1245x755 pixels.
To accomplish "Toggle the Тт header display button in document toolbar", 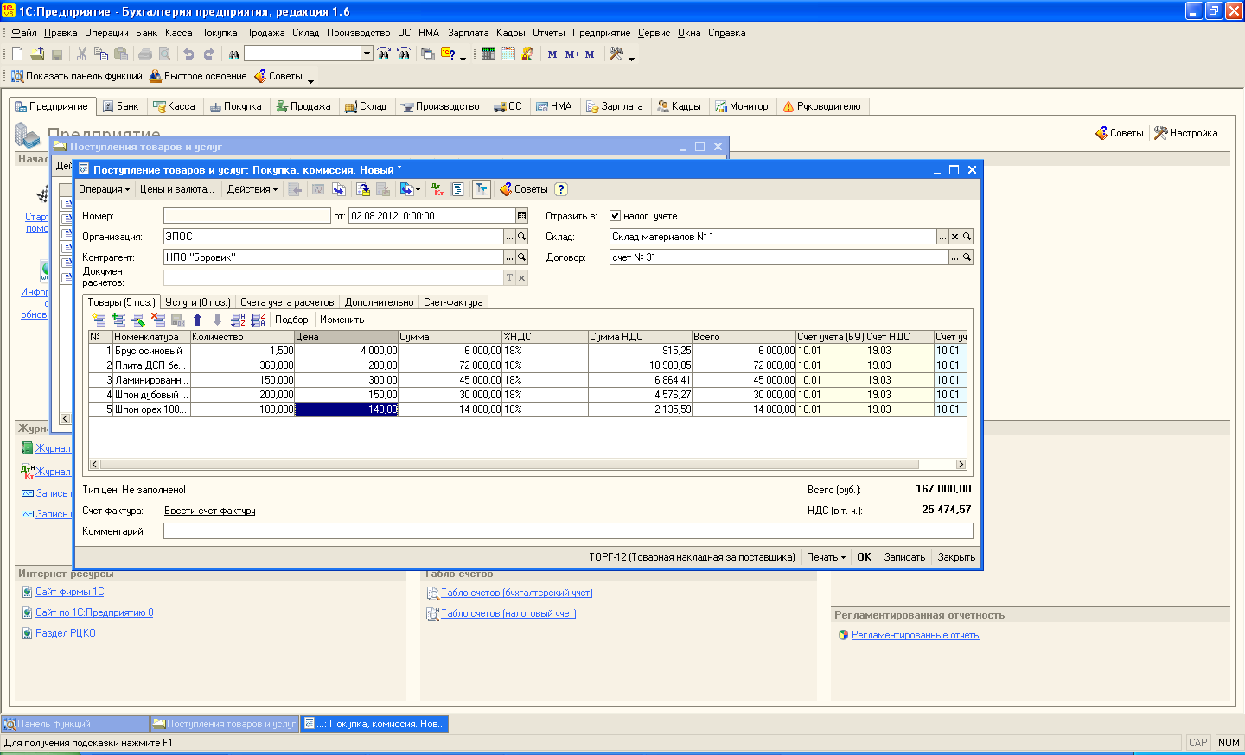I will (482, 189).
